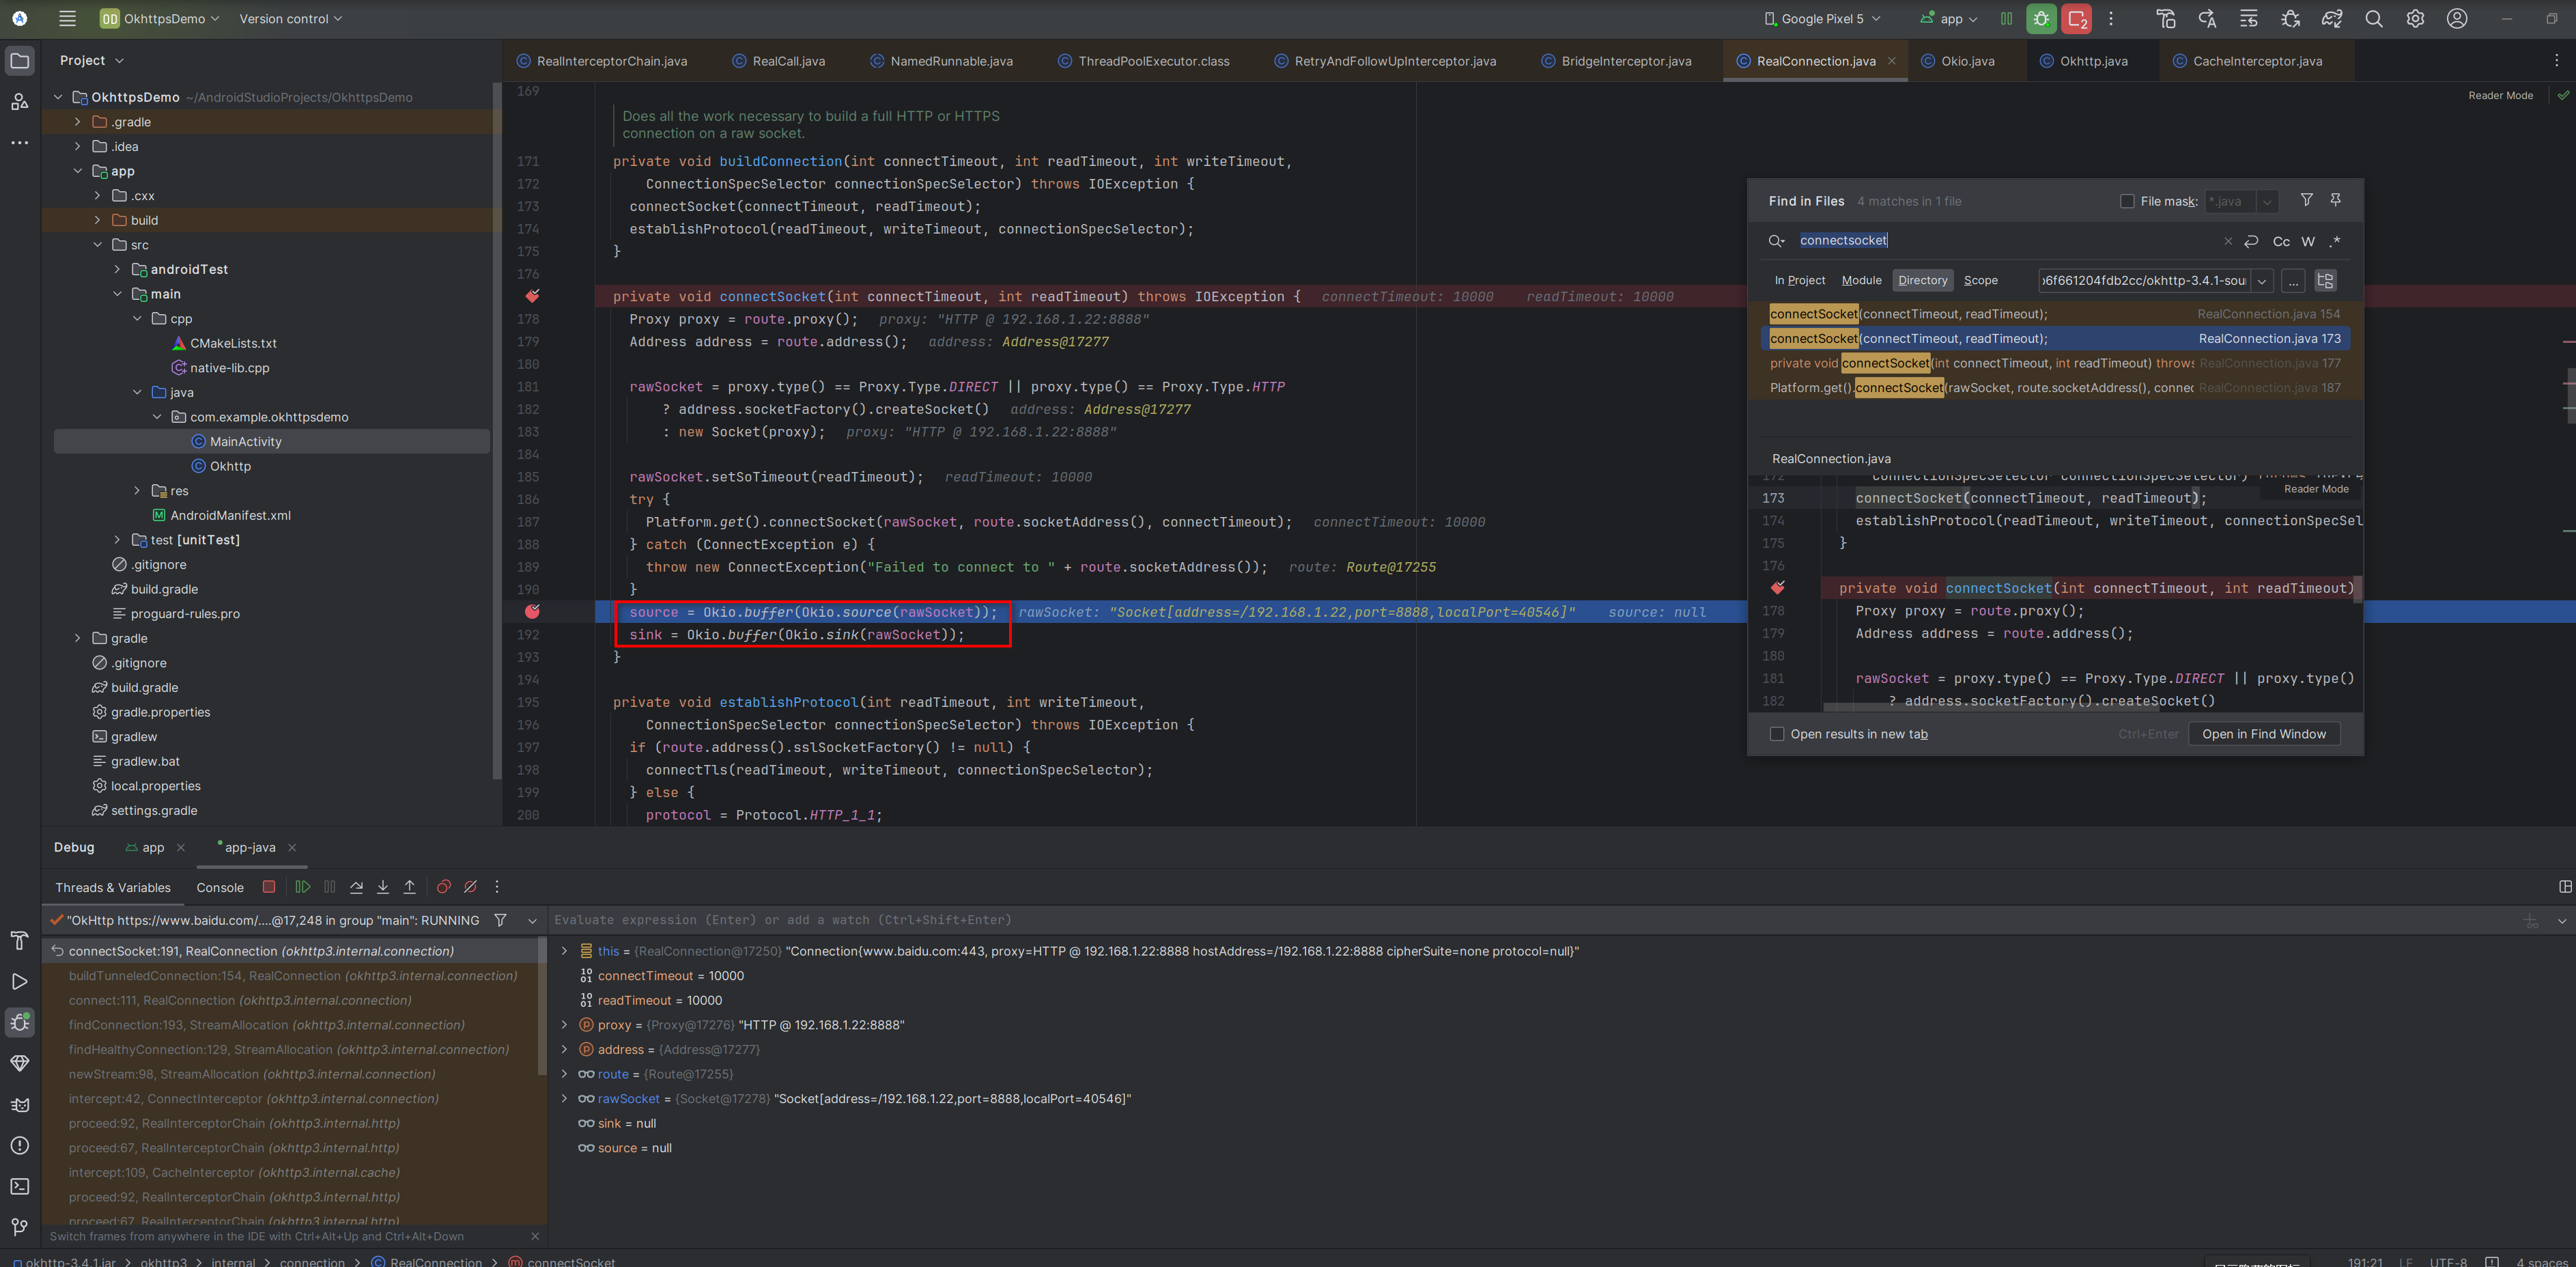Expand the res folder in project tree

tap(137, 490)
